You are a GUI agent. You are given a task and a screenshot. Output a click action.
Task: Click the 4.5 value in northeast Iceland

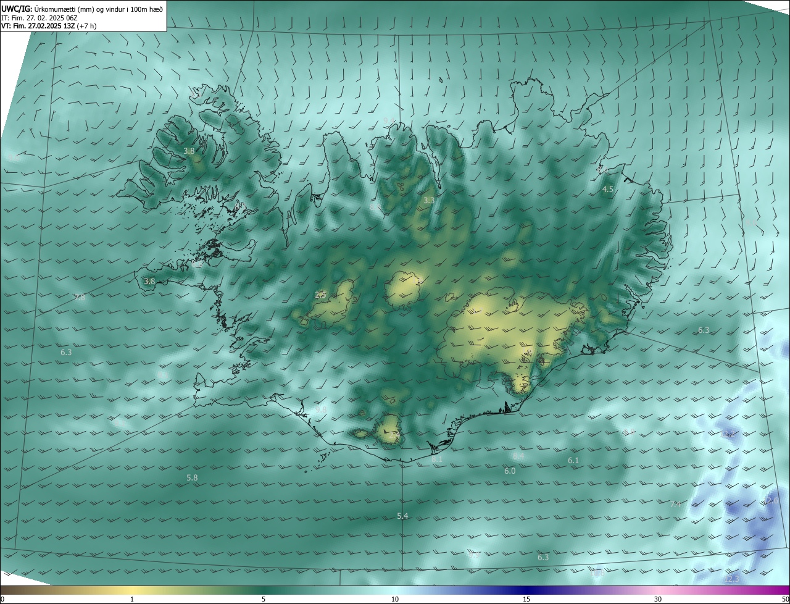tap(607, 190)
